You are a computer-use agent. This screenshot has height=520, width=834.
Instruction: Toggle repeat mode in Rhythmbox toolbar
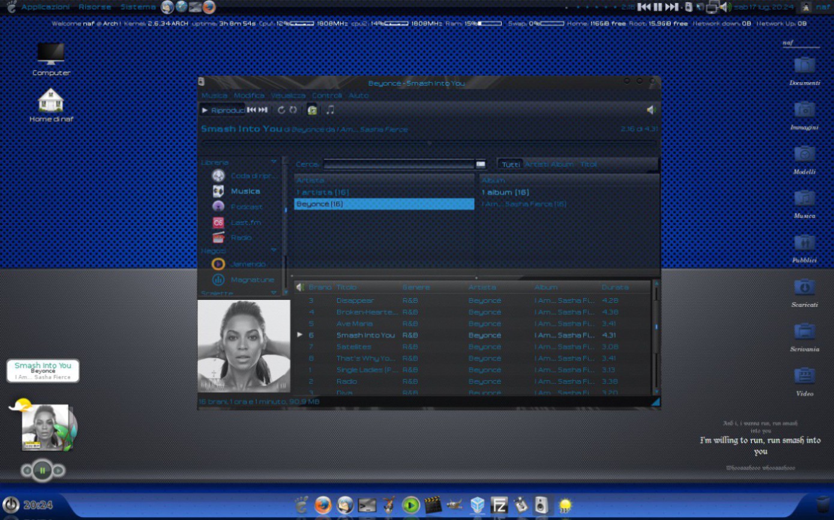[281, 110]
